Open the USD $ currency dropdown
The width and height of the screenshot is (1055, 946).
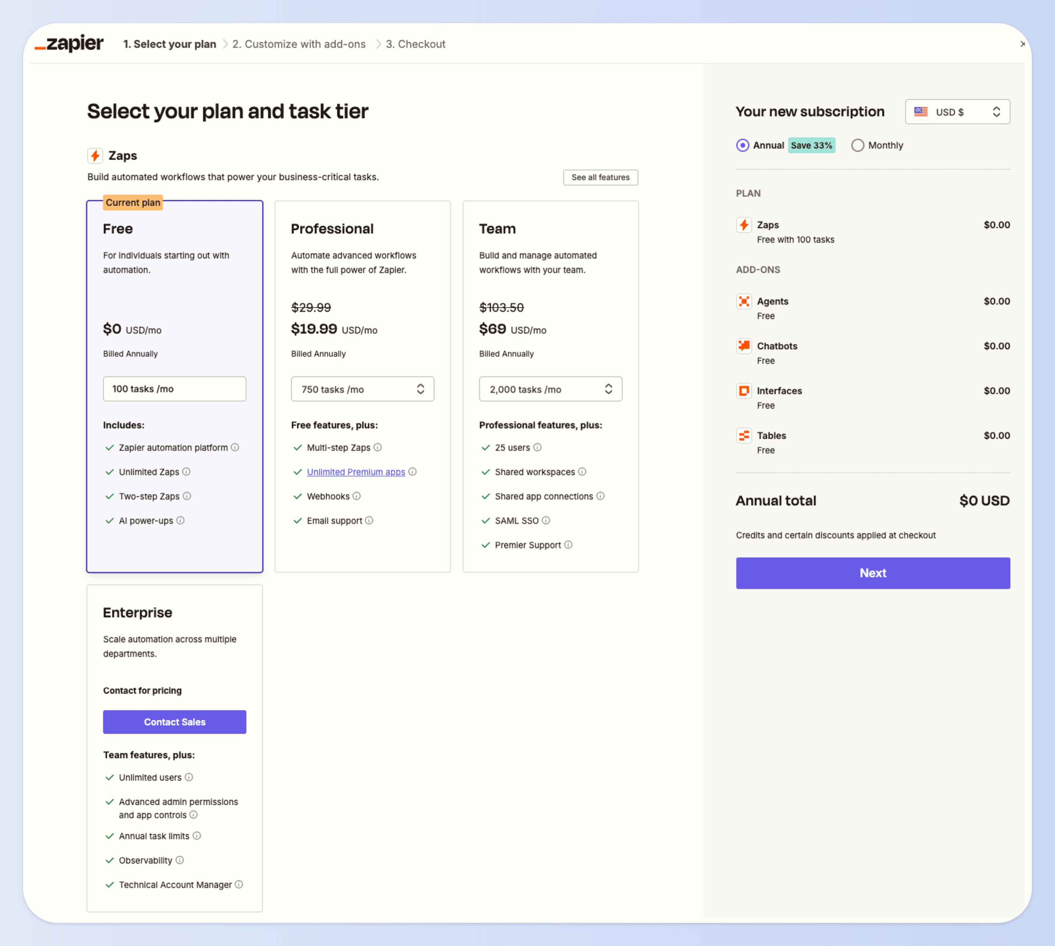[x=957, y=111]
